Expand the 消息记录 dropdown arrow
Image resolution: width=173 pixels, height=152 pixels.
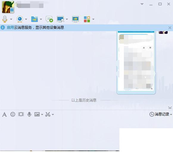171,115
